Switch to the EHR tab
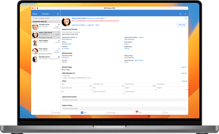Viewport: 219px width, 134px height. point(83,113)
